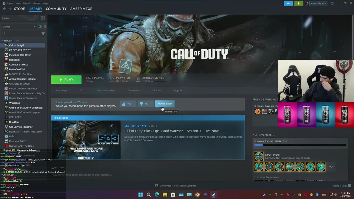Open the Games category dropdown
The image size is (354, 199).
click(19, 27)
